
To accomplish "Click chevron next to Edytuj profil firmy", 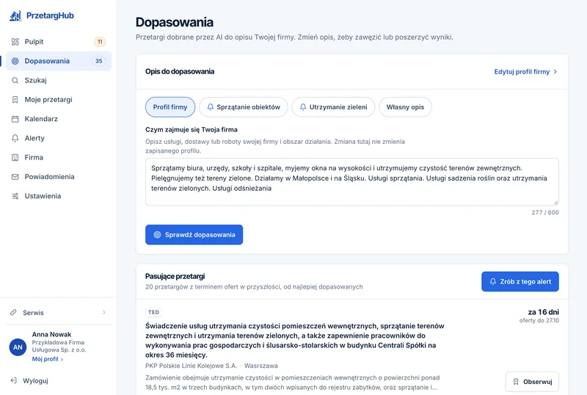I will [555, 71].
